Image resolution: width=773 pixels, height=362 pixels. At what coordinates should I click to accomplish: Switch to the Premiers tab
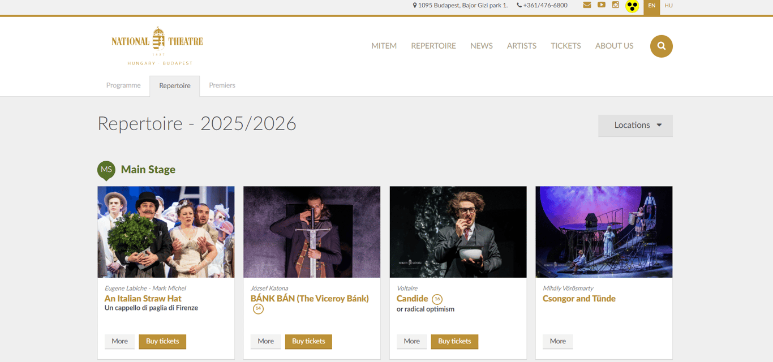(222, 85)
